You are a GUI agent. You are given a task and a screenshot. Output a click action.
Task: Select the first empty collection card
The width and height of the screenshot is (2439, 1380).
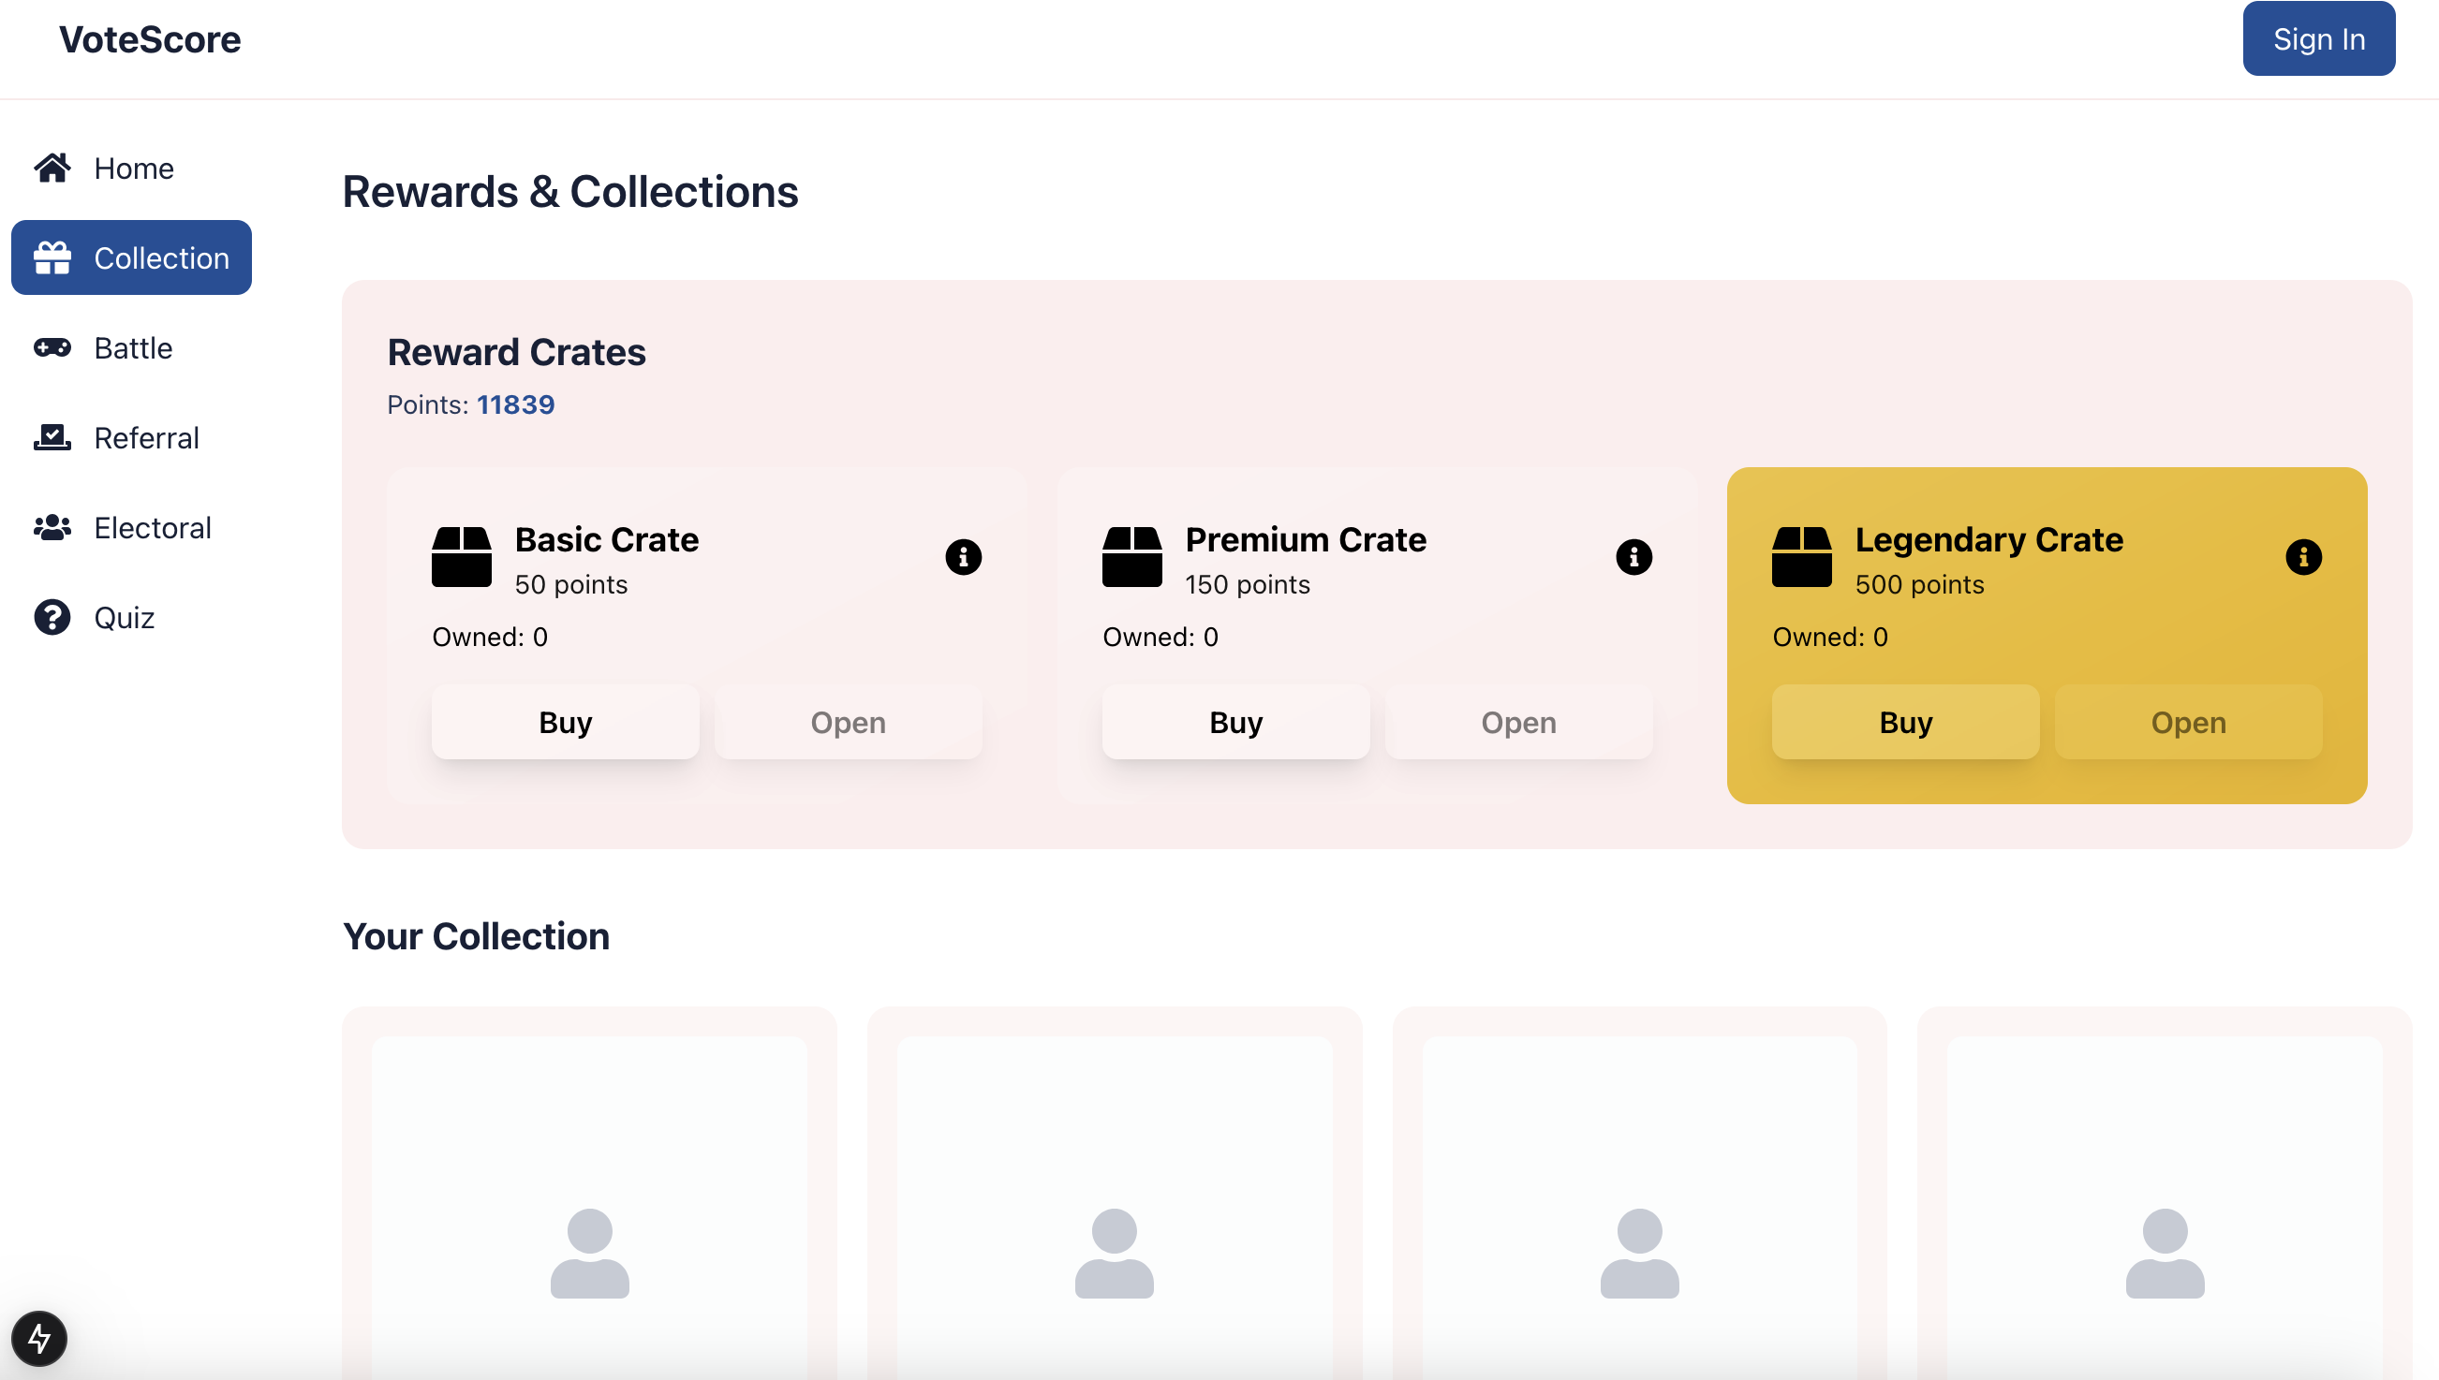[x=588, y=1195]
